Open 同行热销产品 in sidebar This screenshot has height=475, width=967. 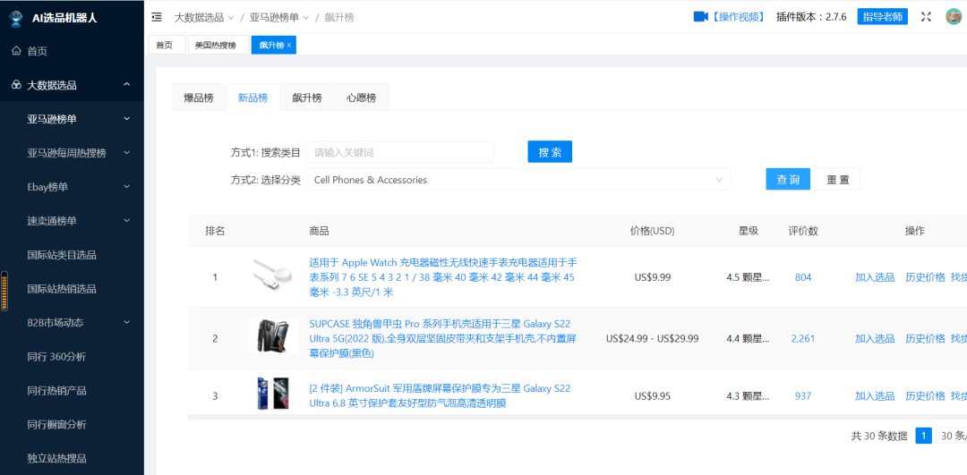tap(56, 390)
